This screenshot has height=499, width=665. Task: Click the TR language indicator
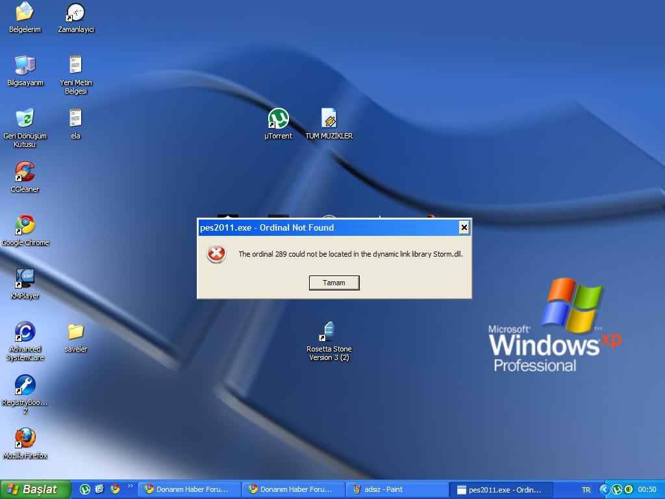point(586,490)
